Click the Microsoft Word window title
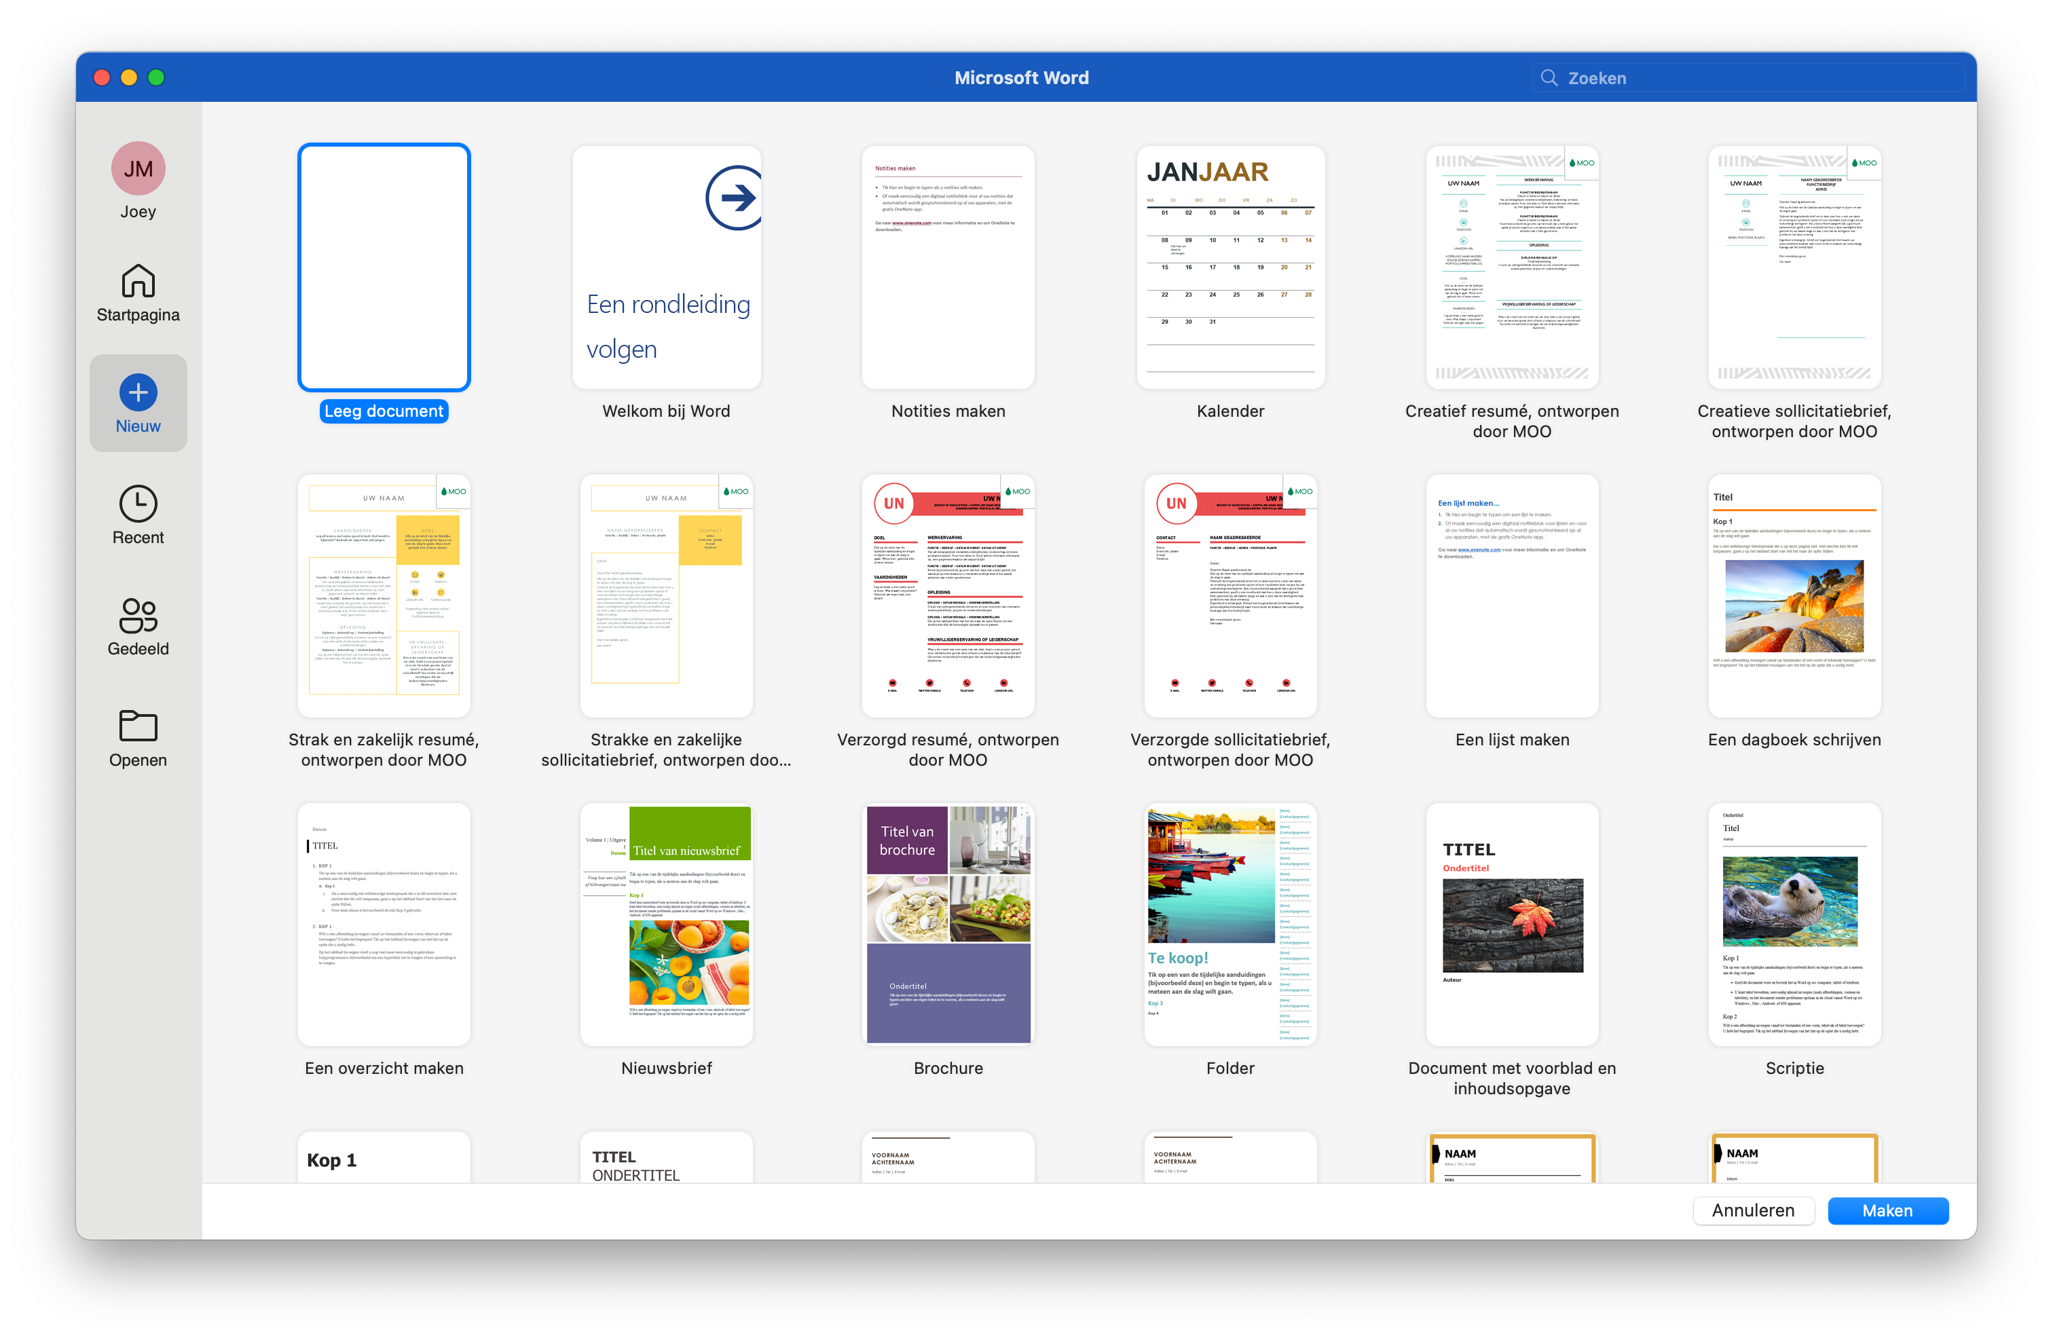 click(x=1021, y=77)
